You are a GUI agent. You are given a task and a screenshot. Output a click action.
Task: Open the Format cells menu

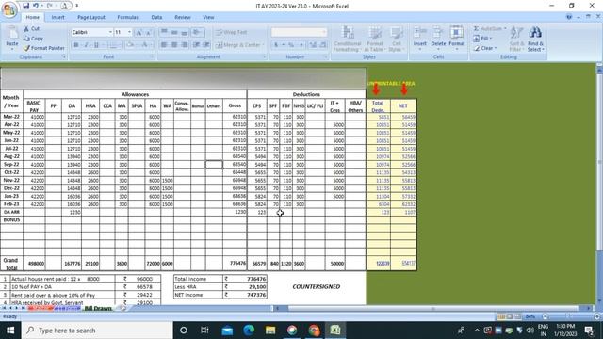point(456,39)
